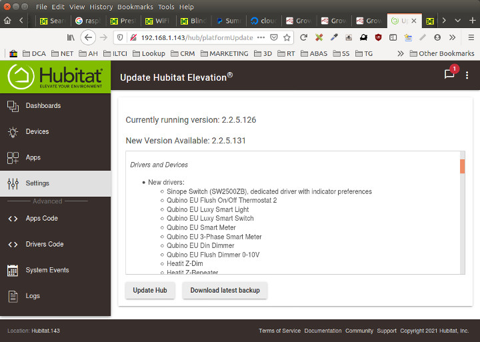Open the Dashboards sidebar item
The image size is (480, 342).
coord(55,106)
